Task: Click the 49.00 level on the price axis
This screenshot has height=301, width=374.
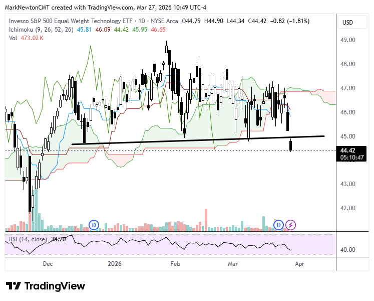Action: tap(347, 40)
